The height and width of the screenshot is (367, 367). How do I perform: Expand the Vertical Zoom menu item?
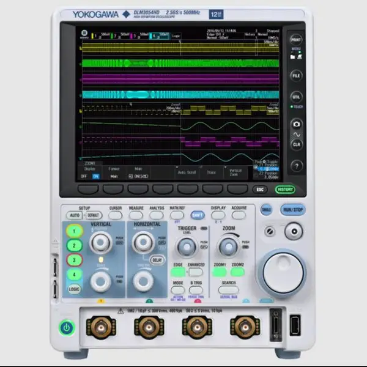(x=235, y=172)
